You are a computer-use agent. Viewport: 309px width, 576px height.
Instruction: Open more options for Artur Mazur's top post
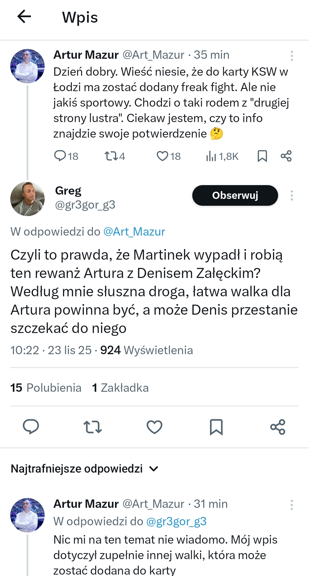(x=292, y=56)
